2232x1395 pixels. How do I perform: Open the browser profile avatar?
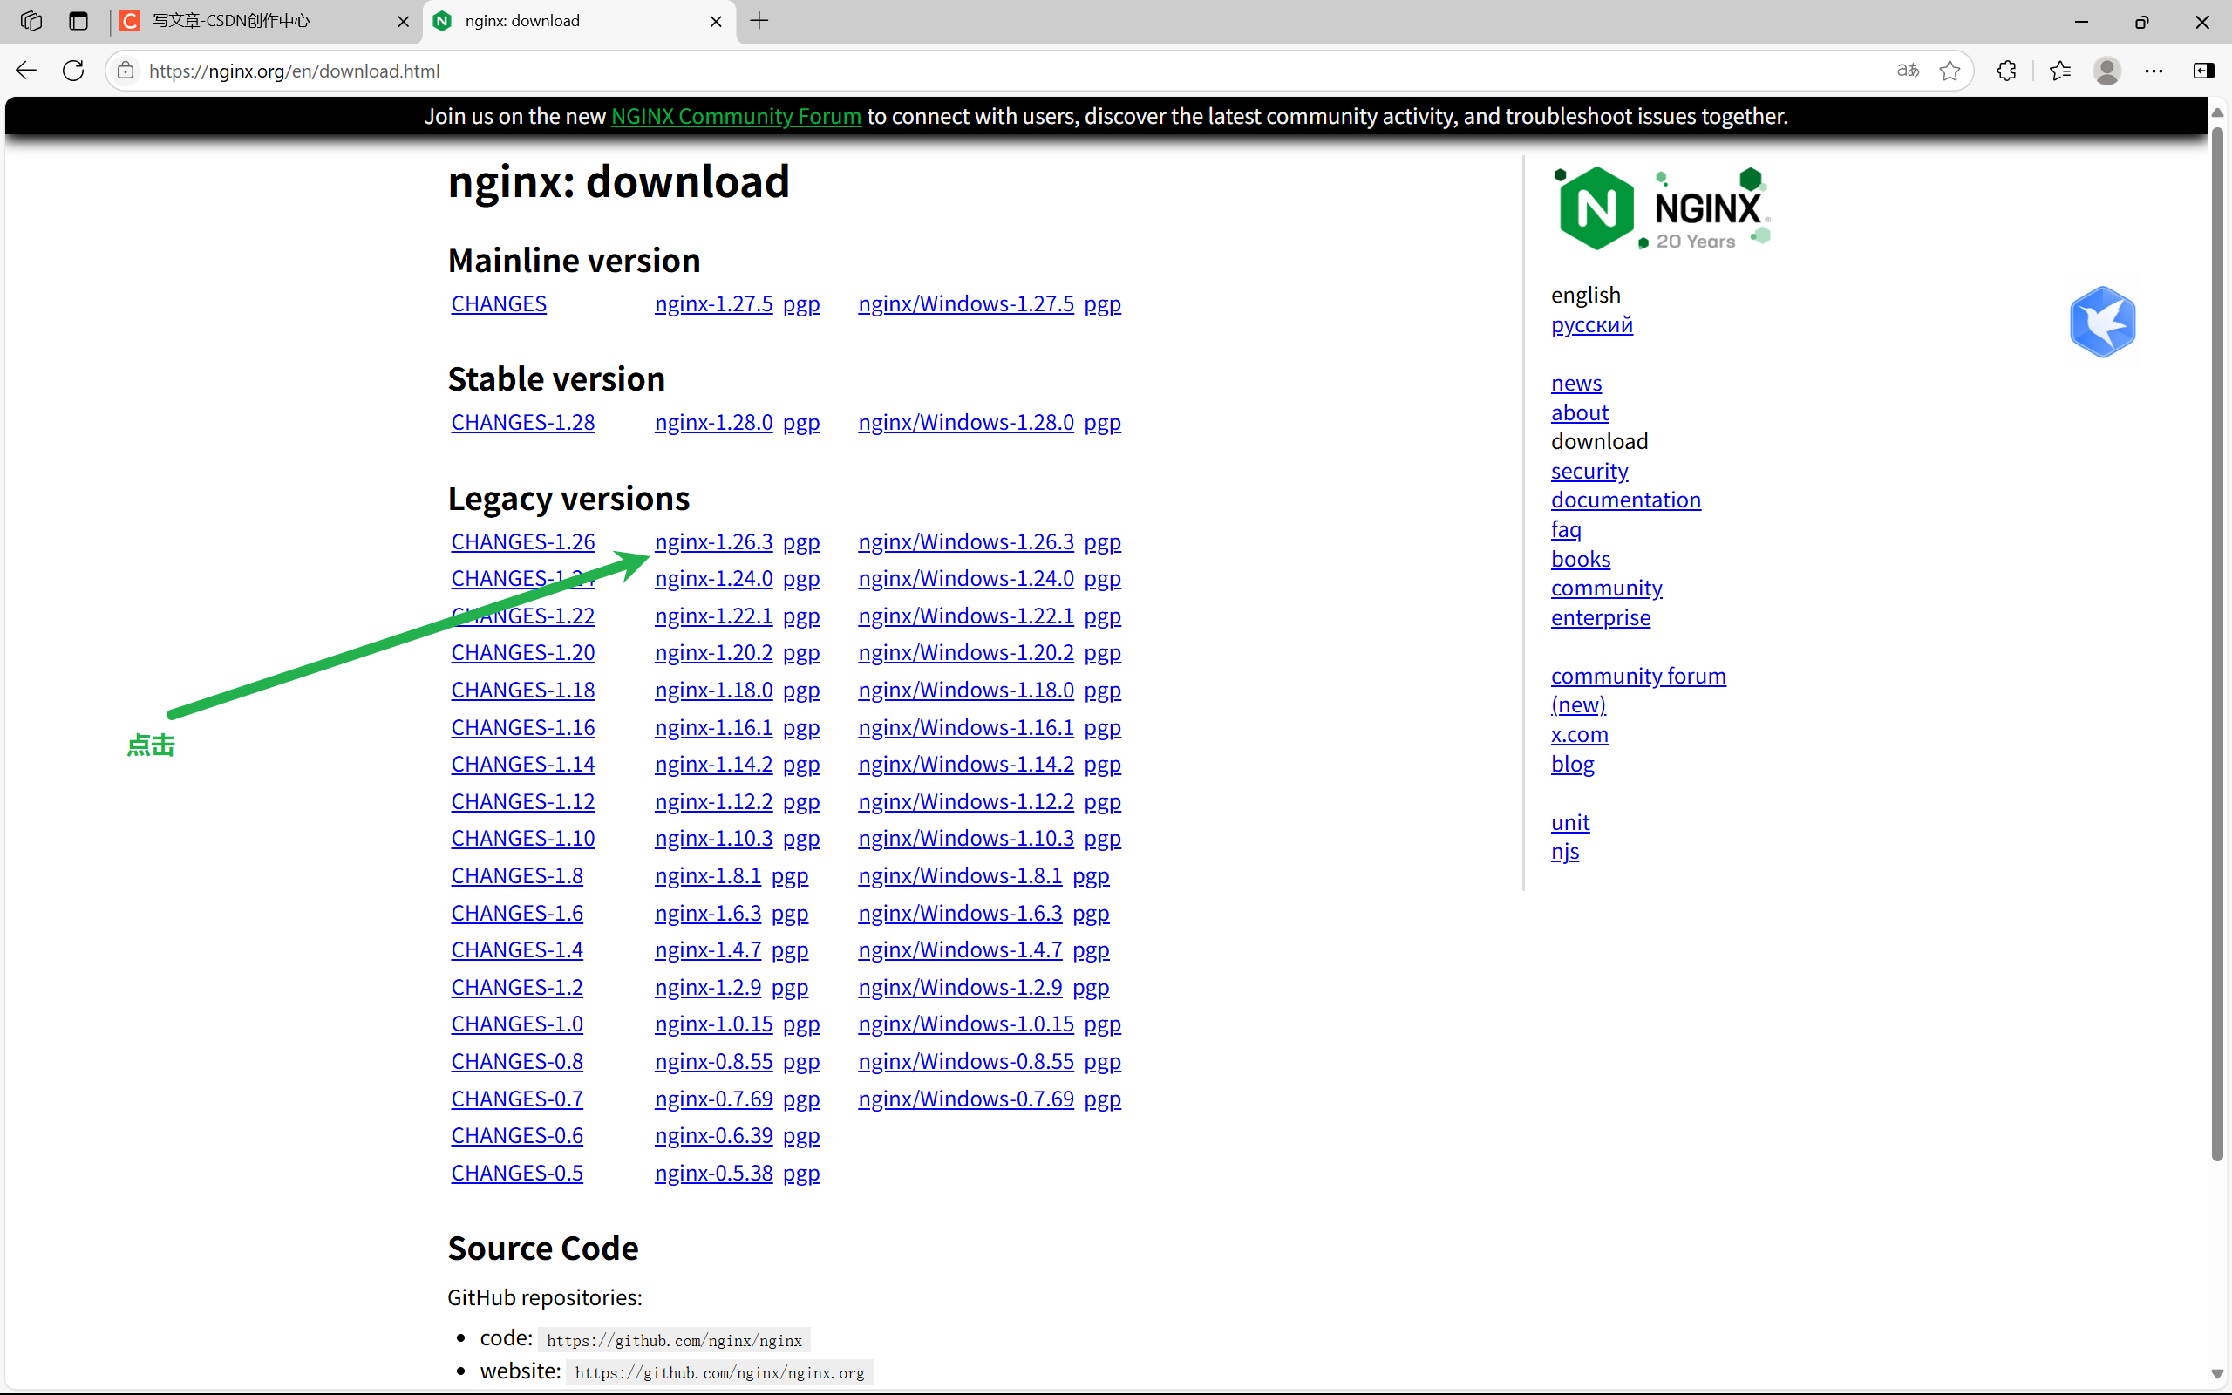tap(2106, 70)
